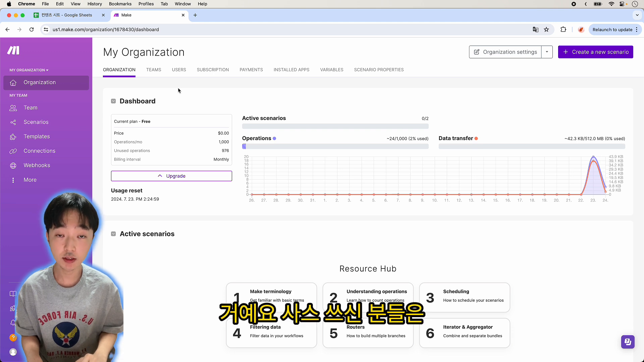The width and height of the screenshot is (644, 362).
Task: Open Connections link icon in sidebar
Action: (x=13, y=151)
